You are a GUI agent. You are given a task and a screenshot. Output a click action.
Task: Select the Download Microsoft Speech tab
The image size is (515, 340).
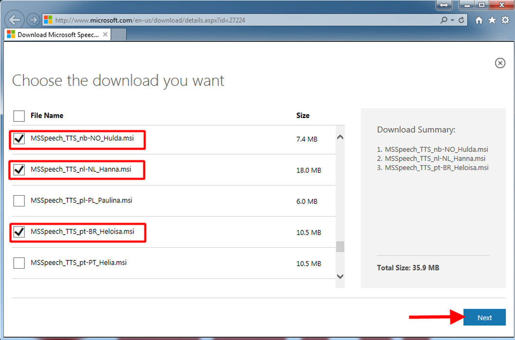[x=57, y=34]
